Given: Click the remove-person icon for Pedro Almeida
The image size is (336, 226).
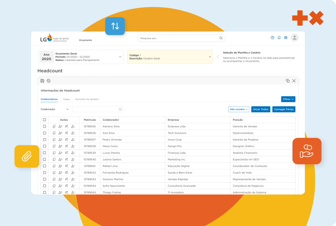Looking at the screenshot, I should coord(73,139).
